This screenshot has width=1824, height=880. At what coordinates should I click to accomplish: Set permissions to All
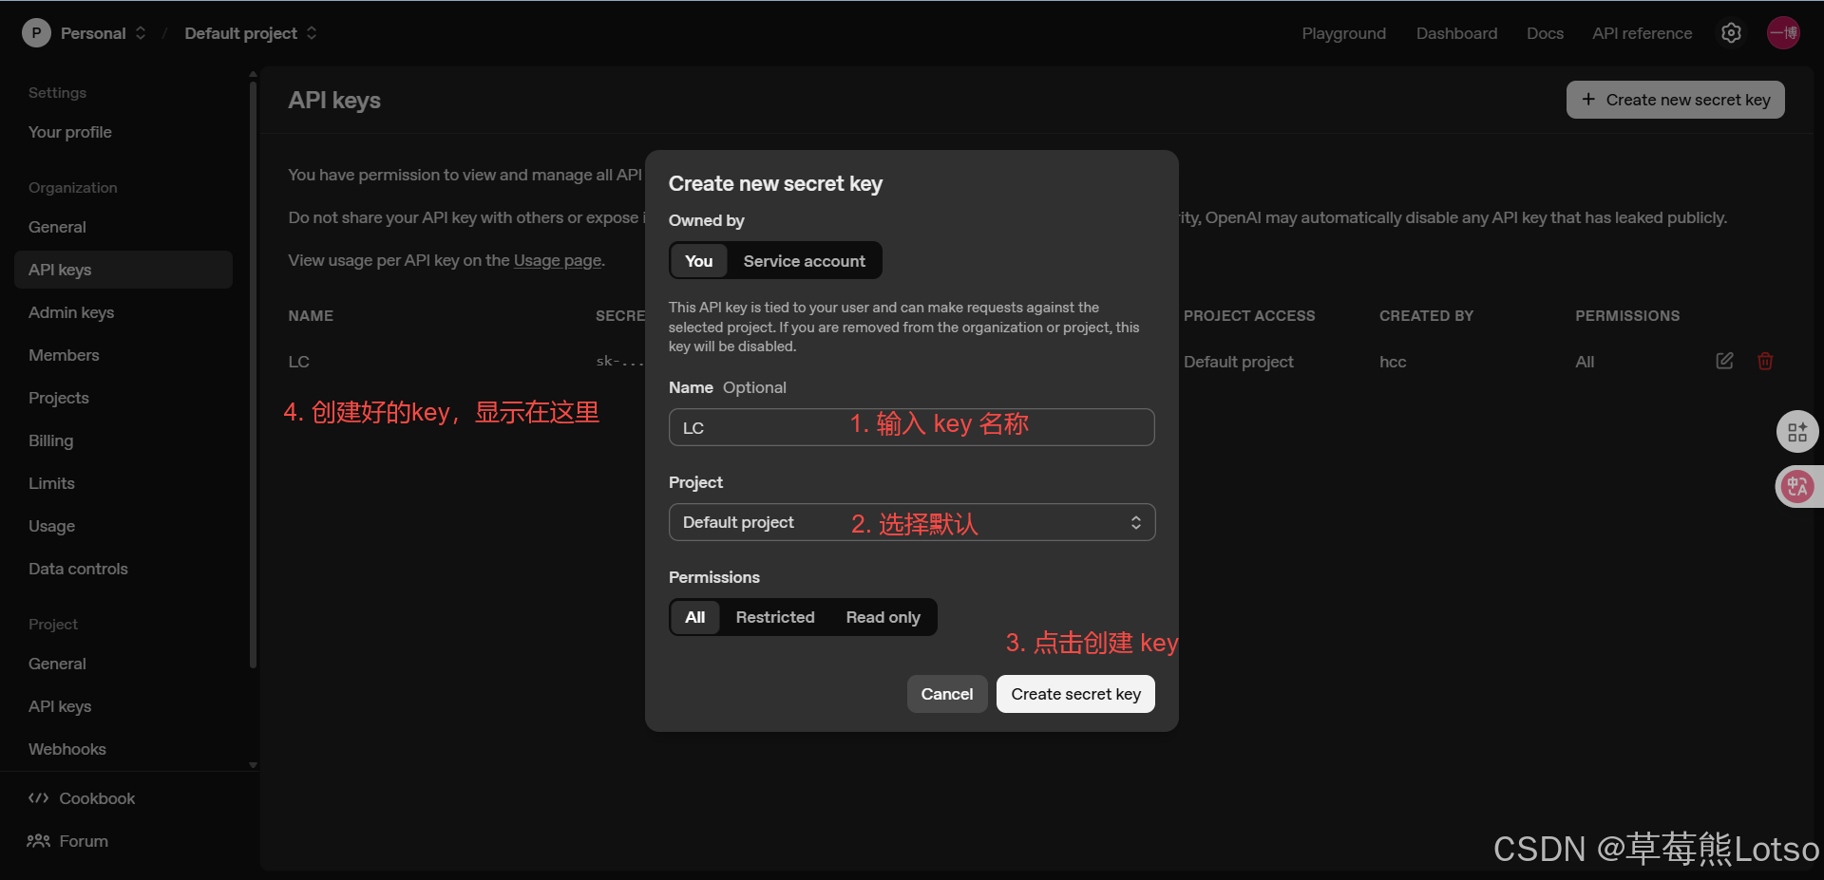pyautogui.click(x=695, y=617)
